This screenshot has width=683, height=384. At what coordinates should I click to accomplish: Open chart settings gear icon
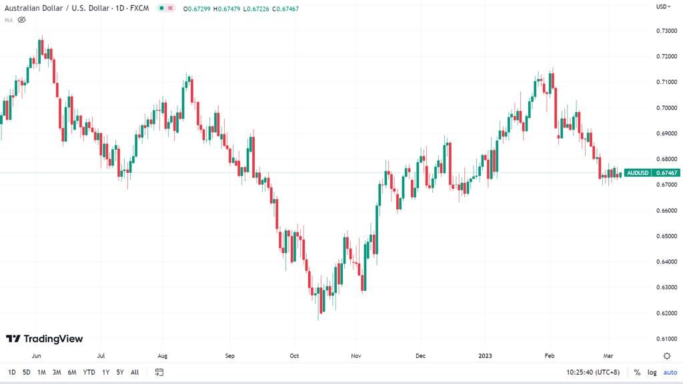667,356
